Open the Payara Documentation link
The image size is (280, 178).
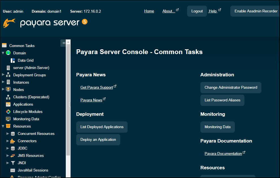coord(223,154)
